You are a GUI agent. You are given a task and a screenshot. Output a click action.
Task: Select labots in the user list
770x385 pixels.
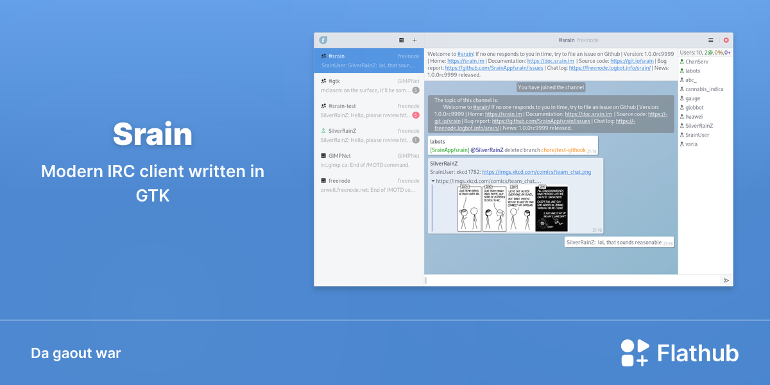[693, 71]
